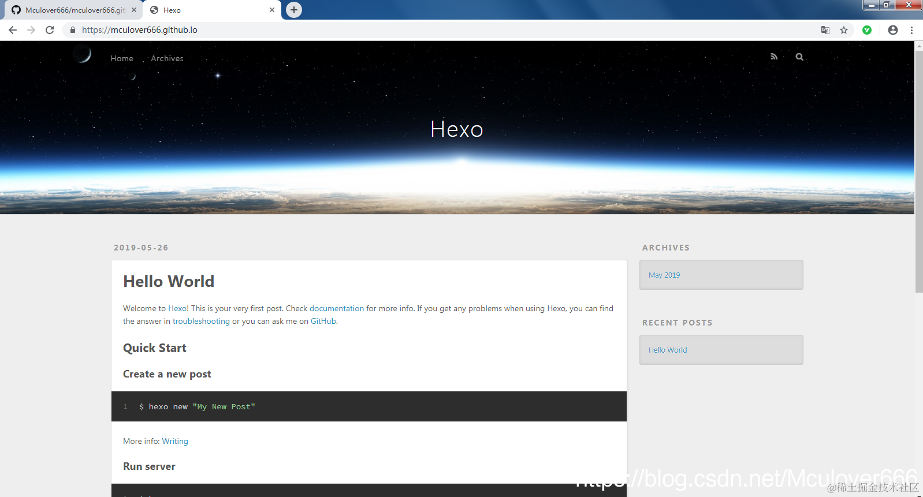Open the documentation link
The height and width of the screenshot is (497, 923).
coord(337,308)
